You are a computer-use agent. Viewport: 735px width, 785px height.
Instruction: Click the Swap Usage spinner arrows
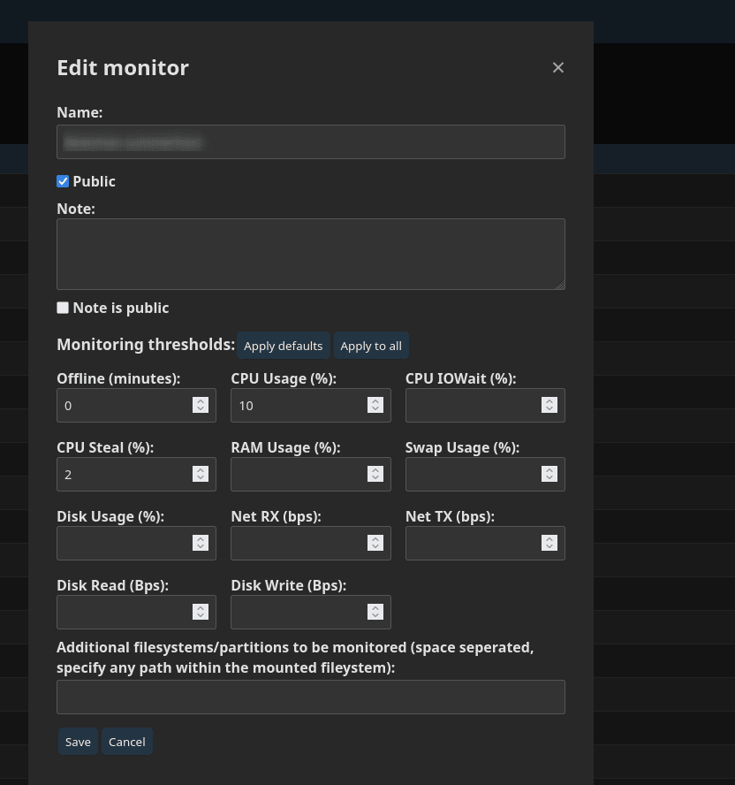tap(549, 474)
